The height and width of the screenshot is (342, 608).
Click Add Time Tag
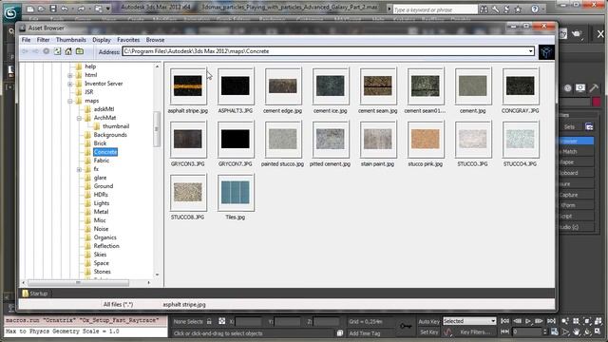(364, 333)
